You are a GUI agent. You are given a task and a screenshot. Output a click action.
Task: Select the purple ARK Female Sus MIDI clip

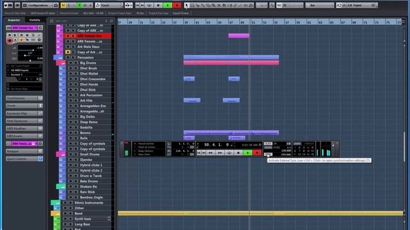pyautogui.click(x=238, y=36)
